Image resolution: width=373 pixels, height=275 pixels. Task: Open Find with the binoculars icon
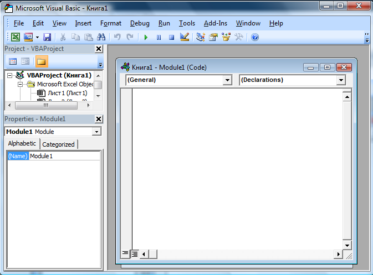point(101,37)
